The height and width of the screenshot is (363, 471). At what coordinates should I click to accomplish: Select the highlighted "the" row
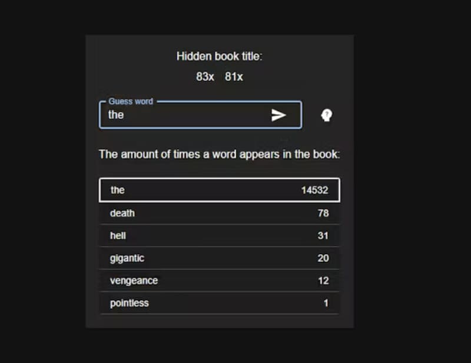219,190
